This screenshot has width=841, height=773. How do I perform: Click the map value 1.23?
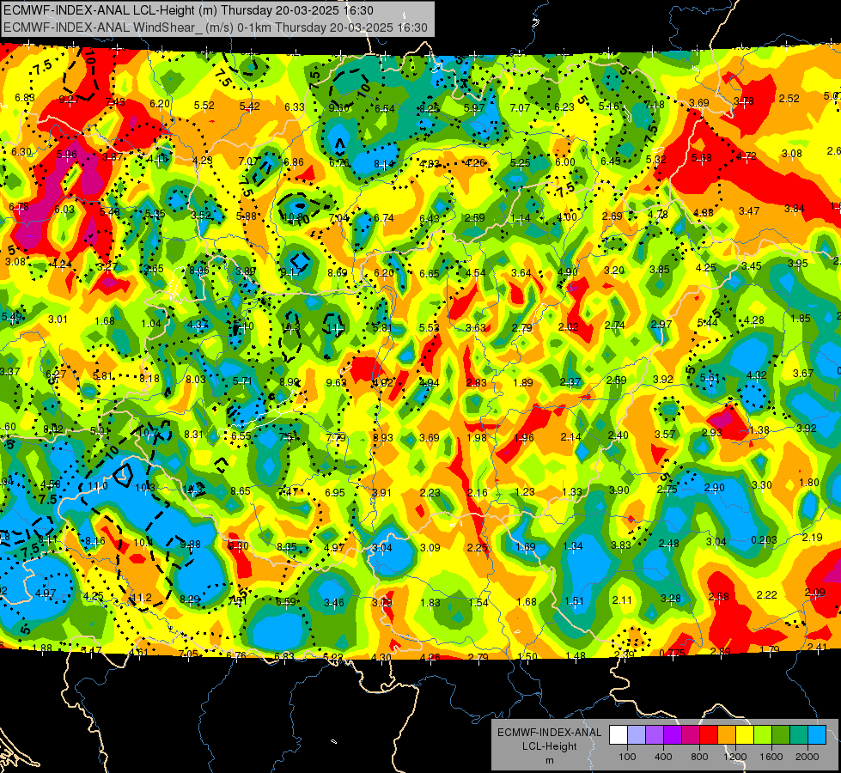tap(525, 491)
